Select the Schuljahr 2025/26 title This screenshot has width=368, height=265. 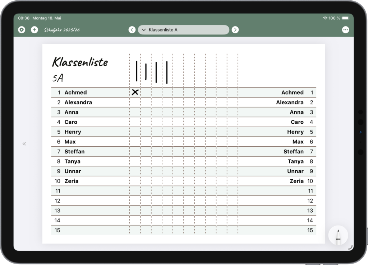[x=62, y=30]
